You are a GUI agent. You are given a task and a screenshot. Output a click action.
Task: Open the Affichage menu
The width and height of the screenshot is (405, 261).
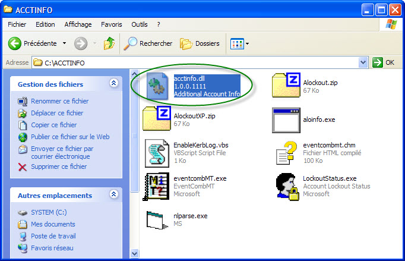(x=78, y=24)
